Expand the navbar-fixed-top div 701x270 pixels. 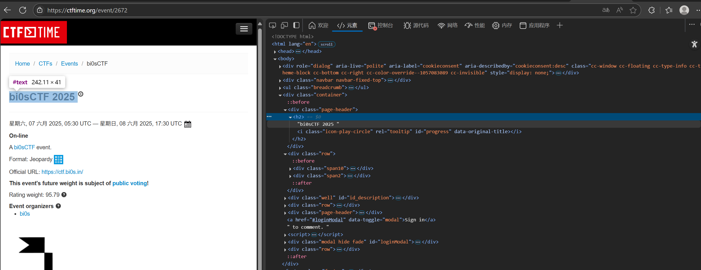pyautogui.click(x=280, y=80)
